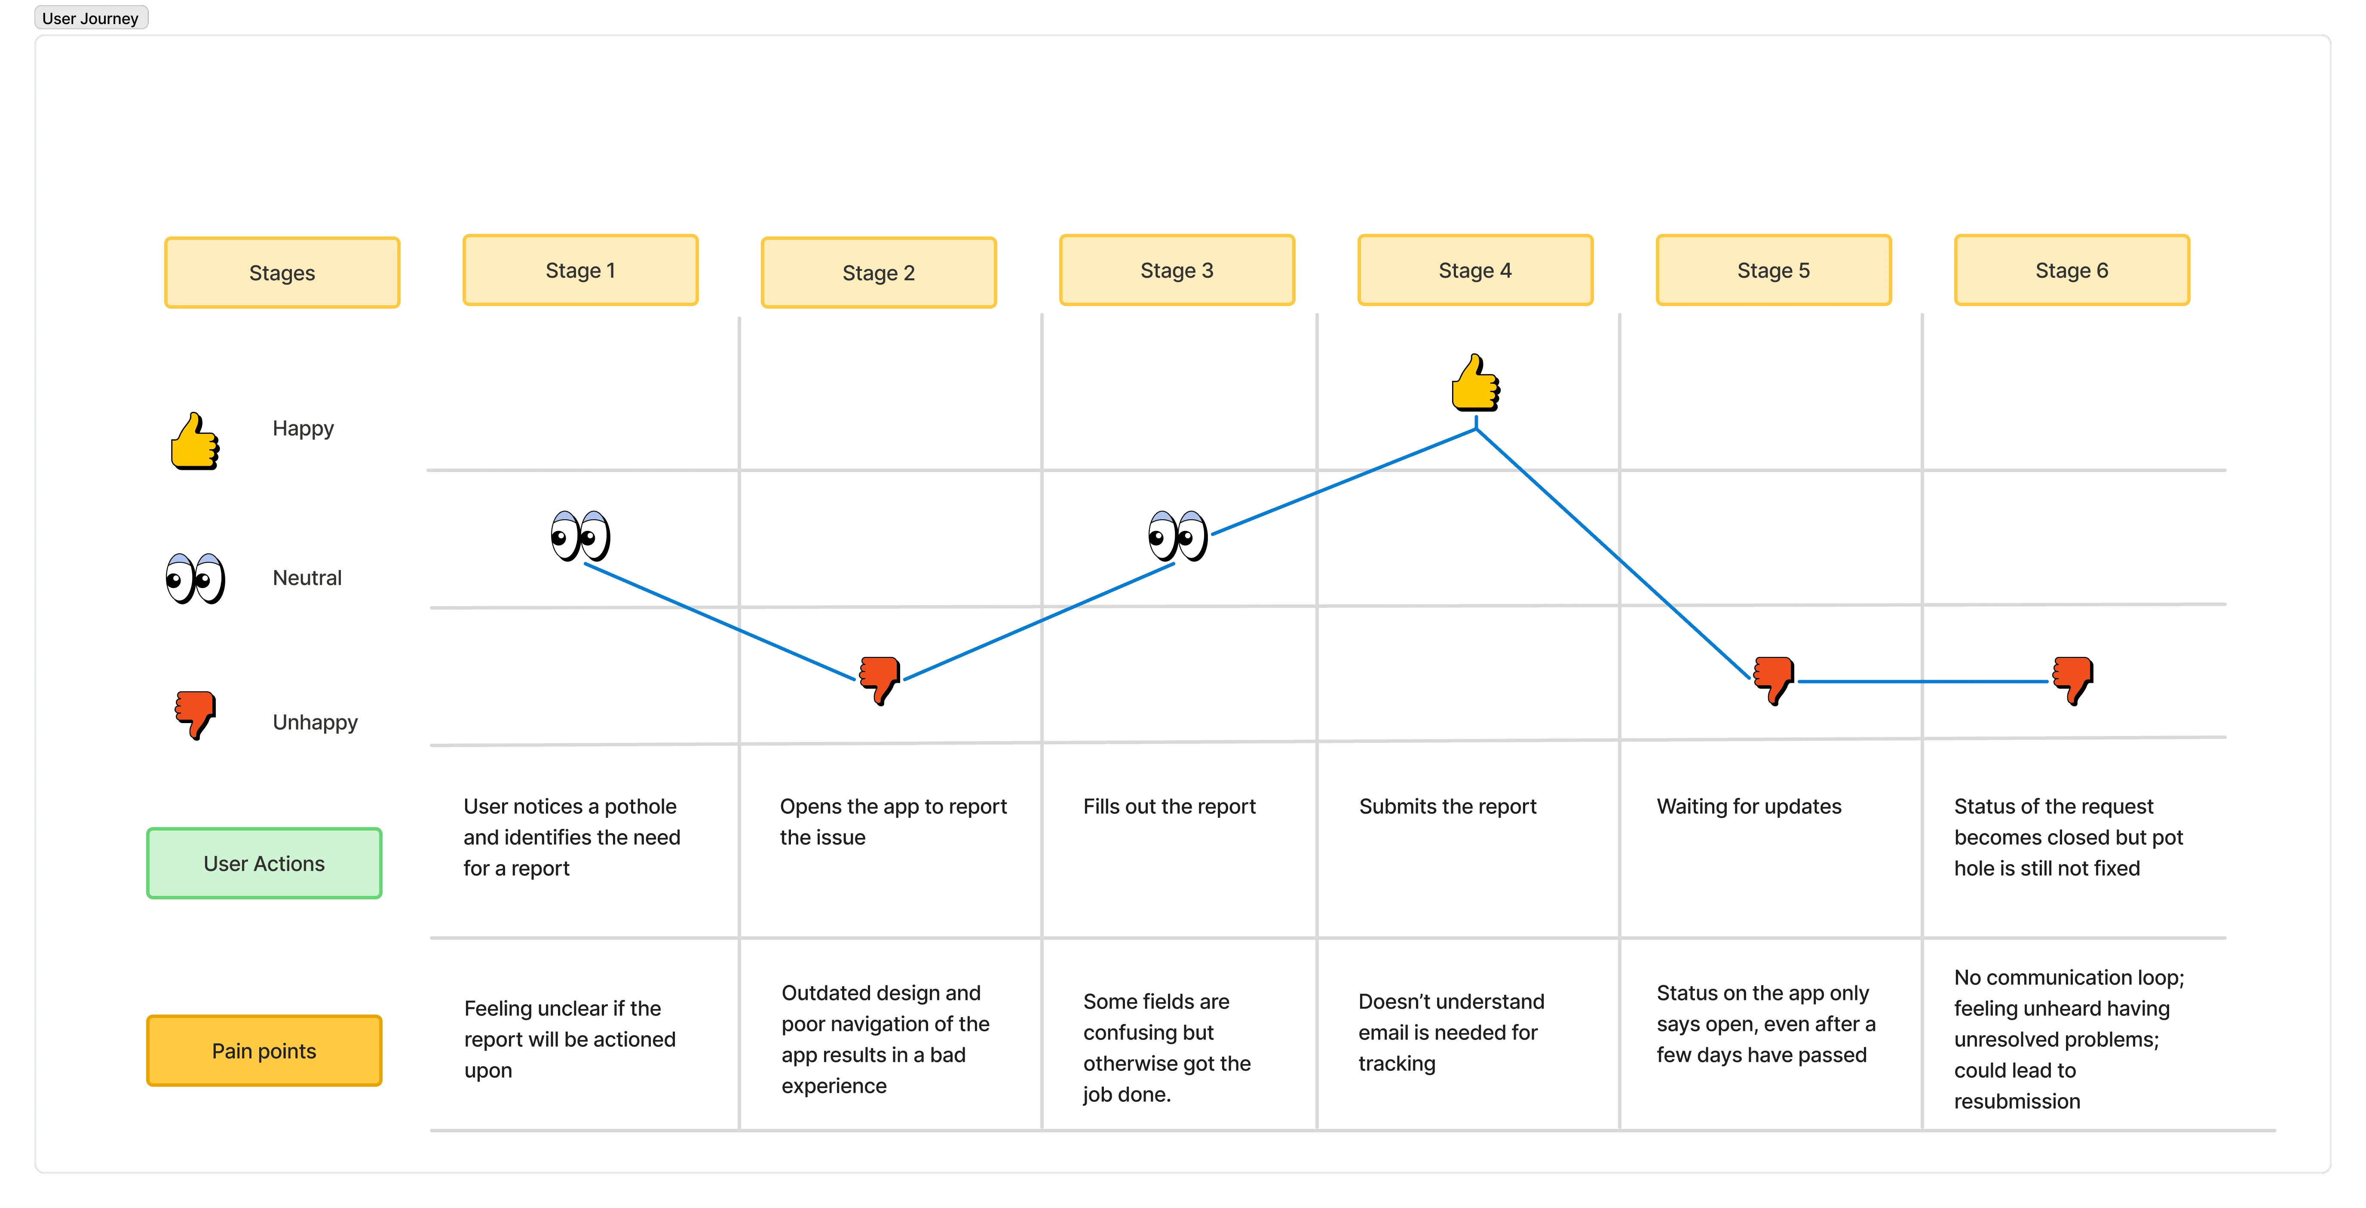Select the Neutral legend eyes icon
The image size is (2366, 1208).
point(195,579)
